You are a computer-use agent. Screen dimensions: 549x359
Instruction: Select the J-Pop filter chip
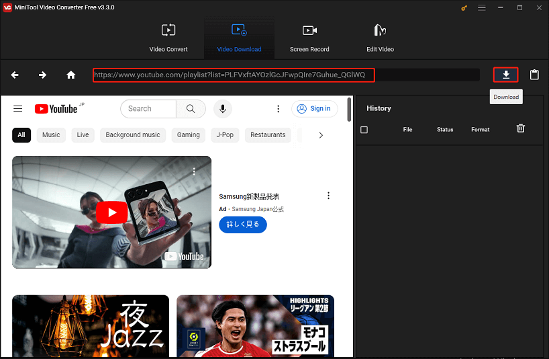click(x=225, y=135)
